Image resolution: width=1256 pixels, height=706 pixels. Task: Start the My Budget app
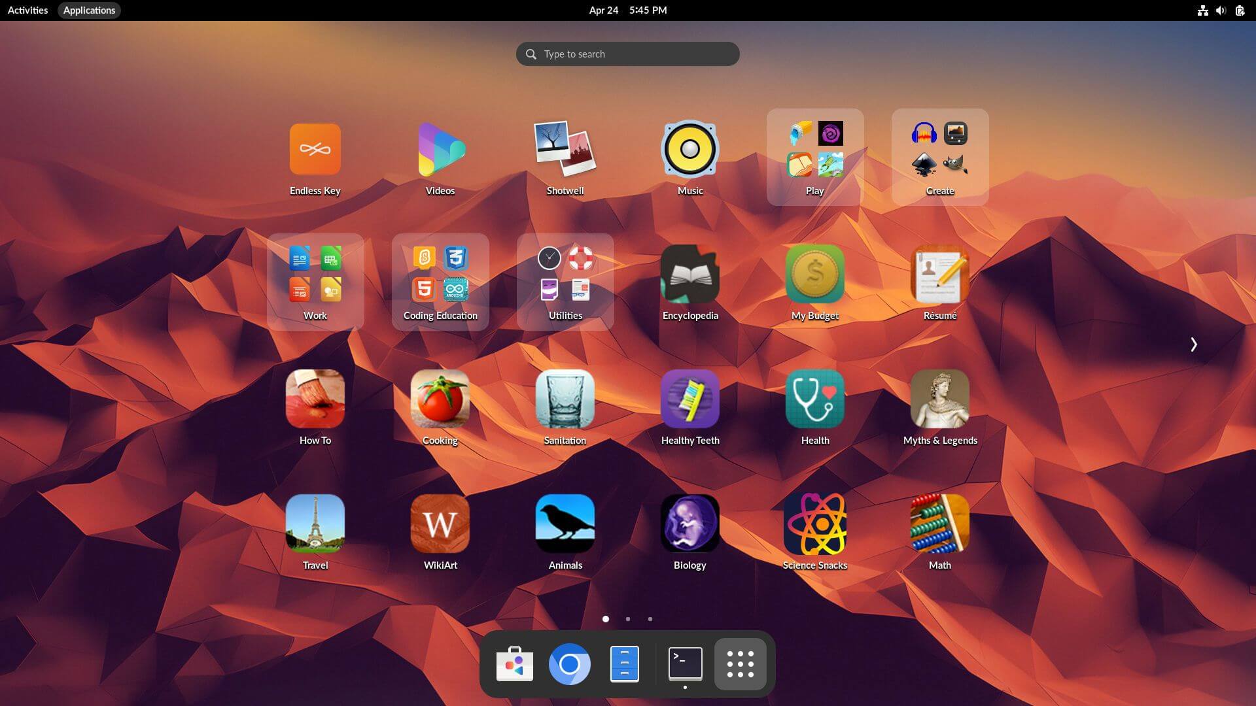click(814, 275)
